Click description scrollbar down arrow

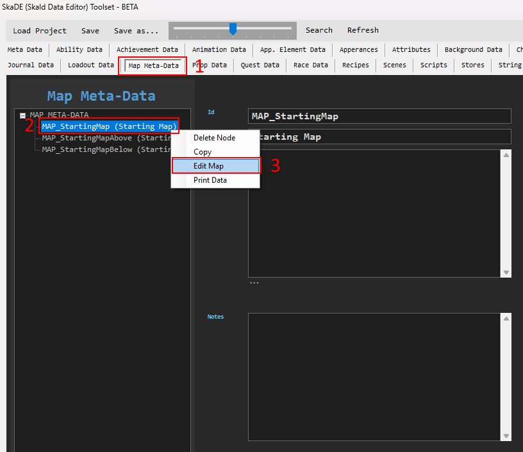coord(506,272)
